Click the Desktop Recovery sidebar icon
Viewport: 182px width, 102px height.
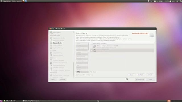point(51,65)
